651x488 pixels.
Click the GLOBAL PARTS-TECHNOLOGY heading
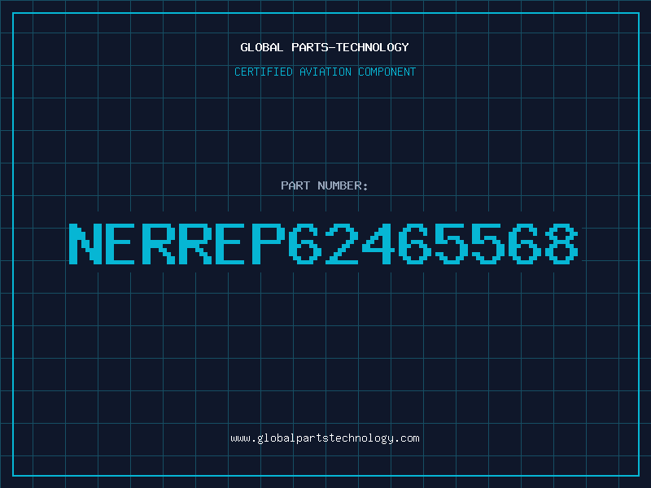[x=325, y=47]
